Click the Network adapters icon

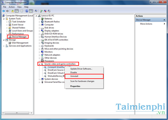point(43,55)
